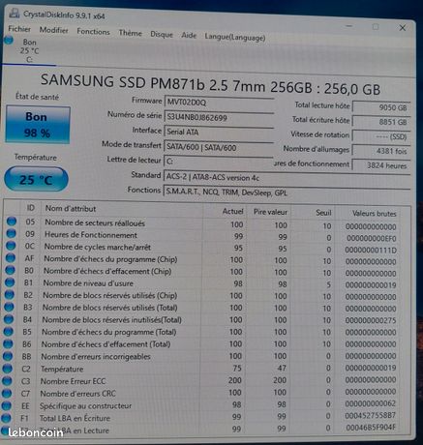Open the Aide menu
423x445 pixels.
point(189,35)
